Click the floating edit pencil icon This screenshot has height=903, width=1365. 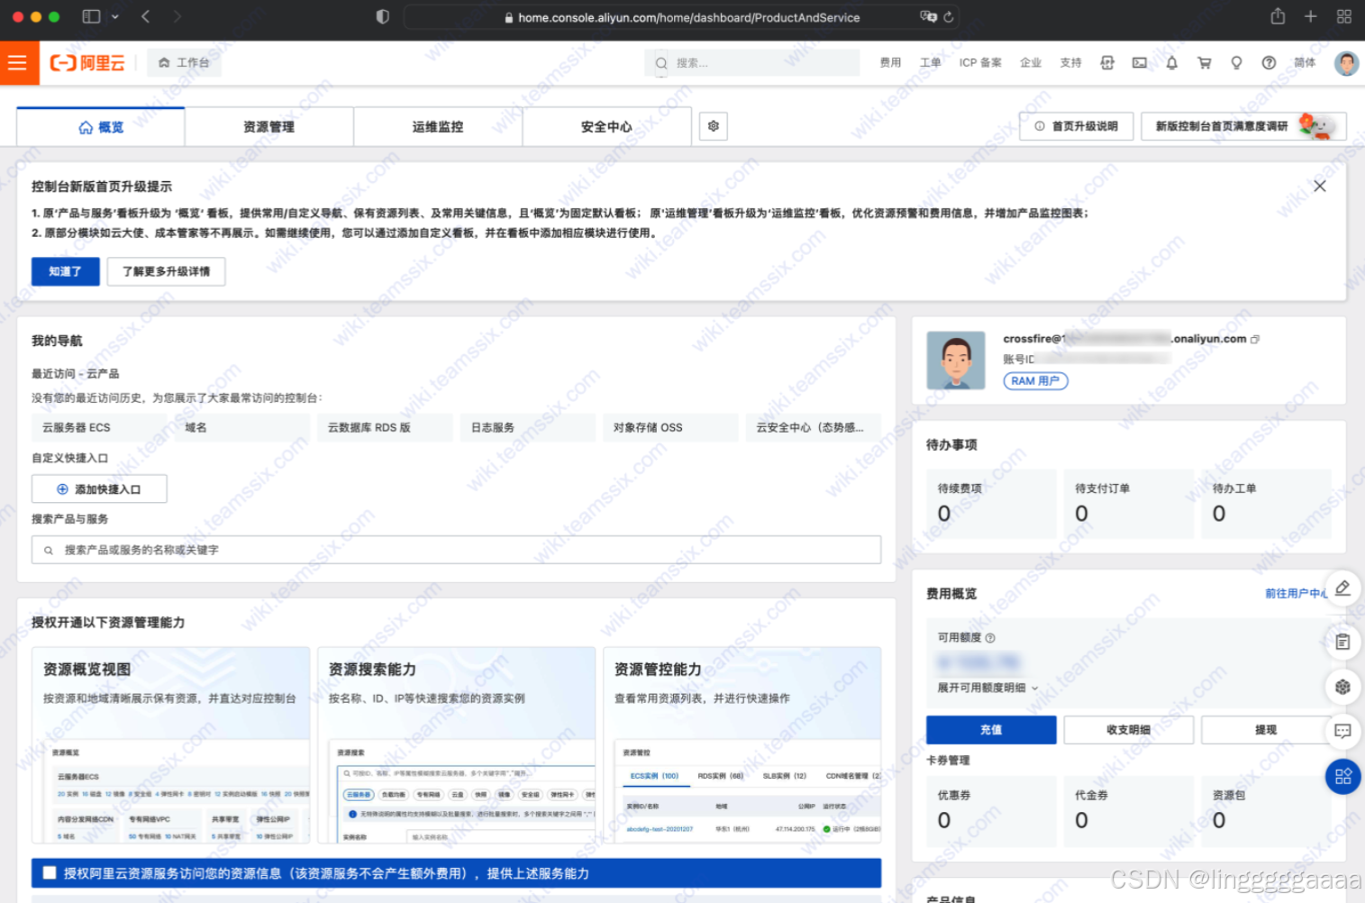click(1342, 588)
